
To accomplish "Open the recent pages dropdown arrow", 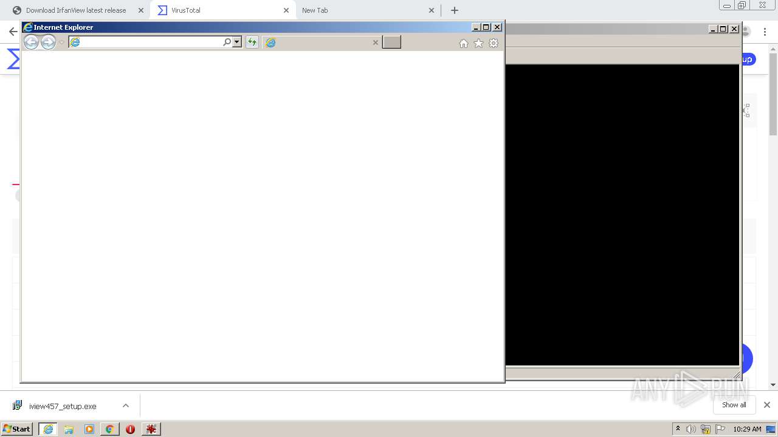I will coord(61,42).
